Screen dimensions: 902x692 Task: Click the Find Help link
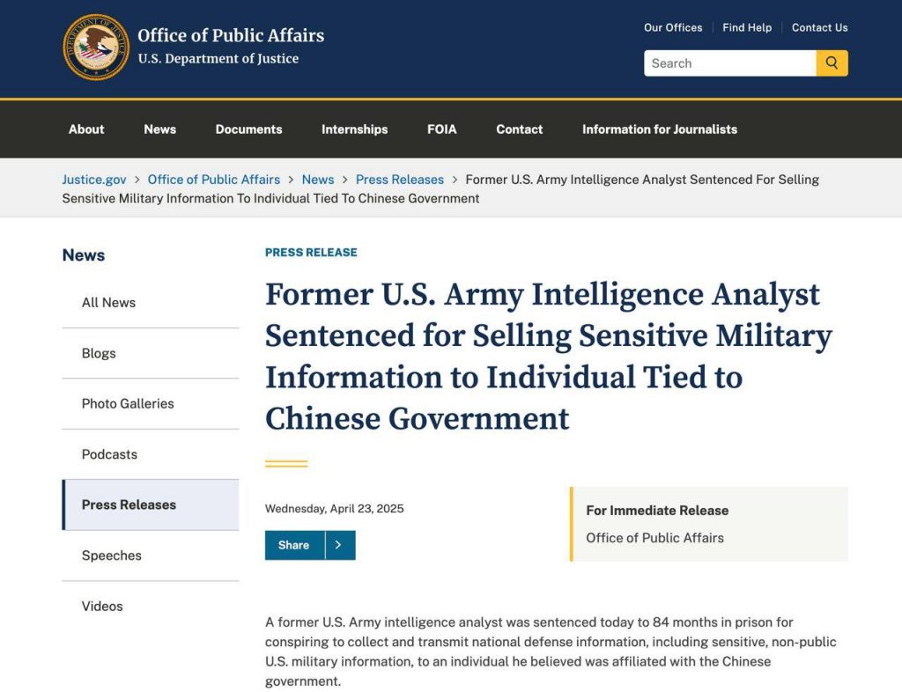click(x=747, y=27)
